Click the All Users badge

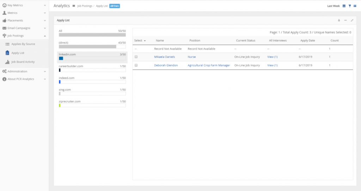point(115,6)
